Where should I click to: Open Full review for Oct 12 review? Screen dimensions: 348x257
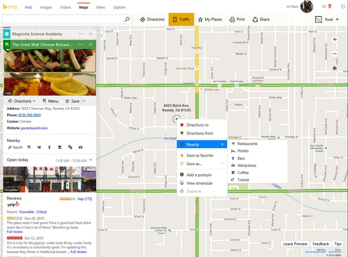(79, 252)
